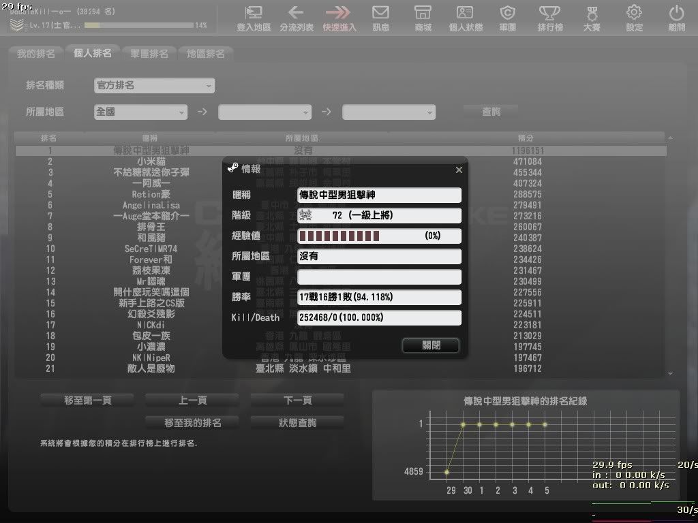
Task: Expand the empty third region dropdown
Action: pos(389,112)
